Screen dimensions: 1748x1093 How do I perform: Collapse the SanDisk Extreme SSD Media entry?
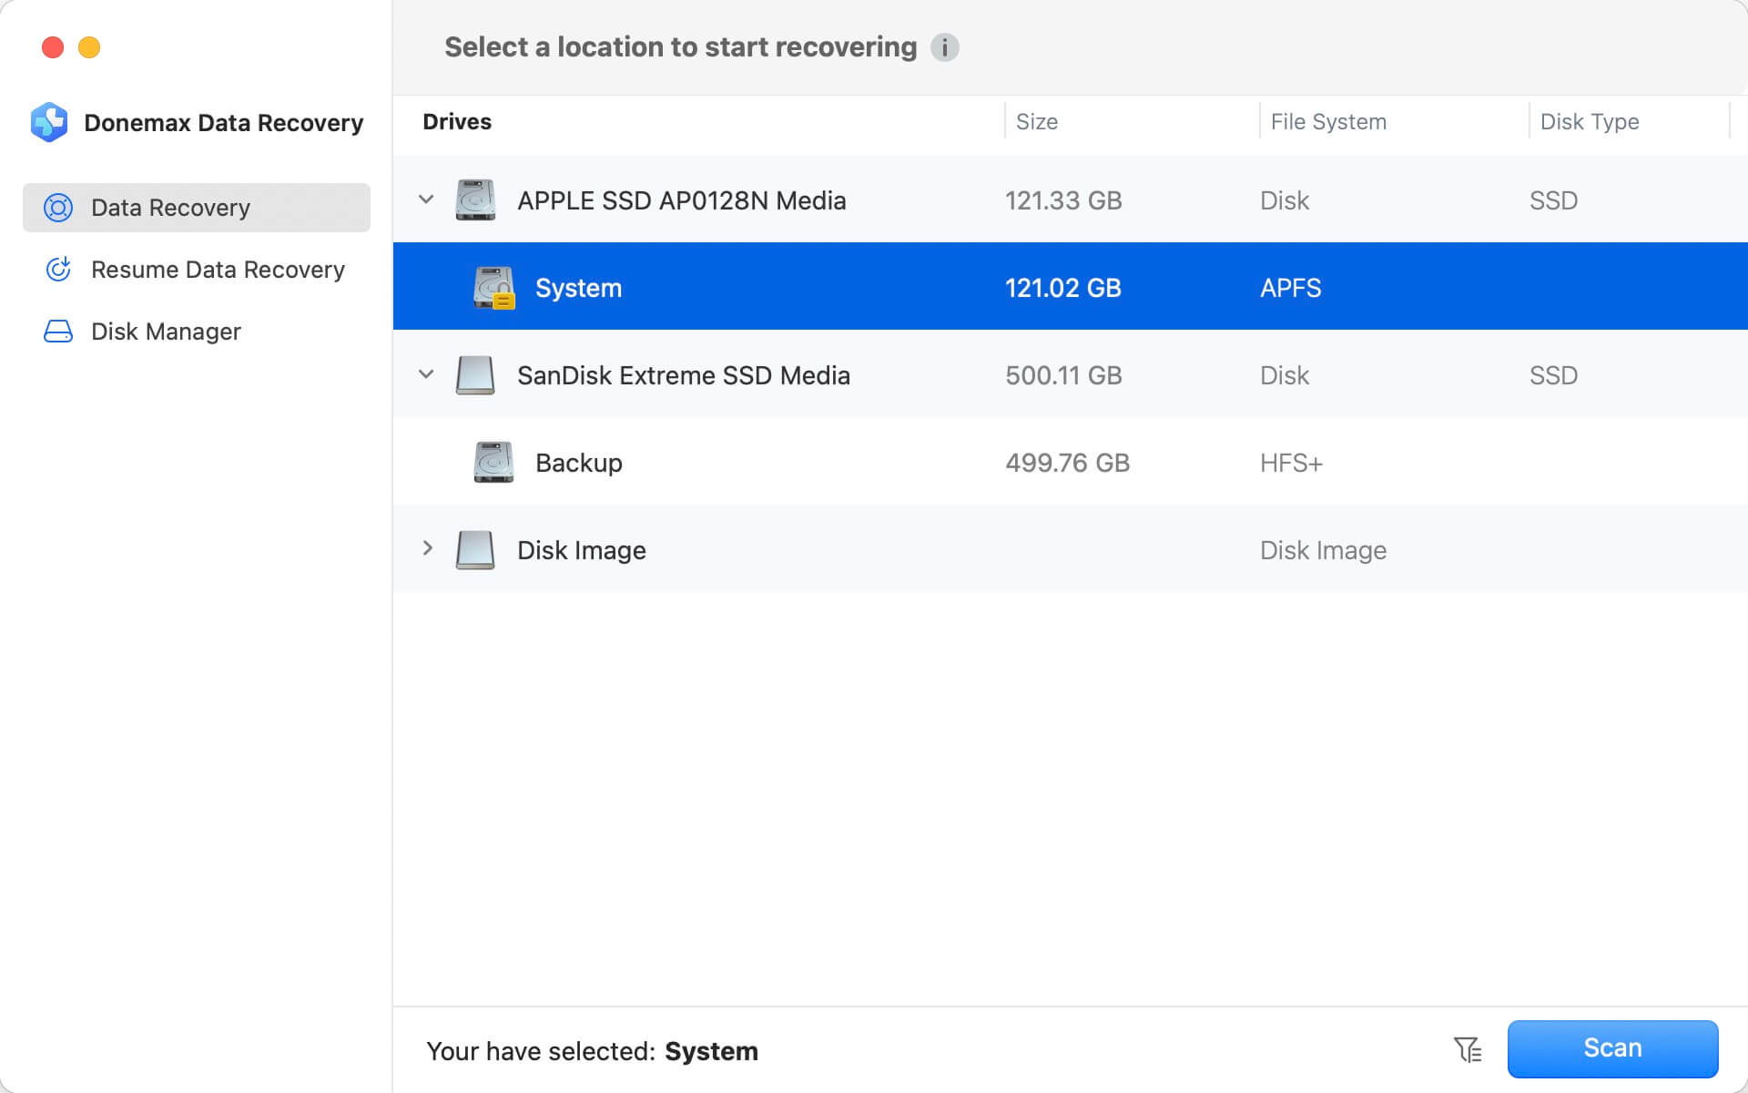pos(426,374)
